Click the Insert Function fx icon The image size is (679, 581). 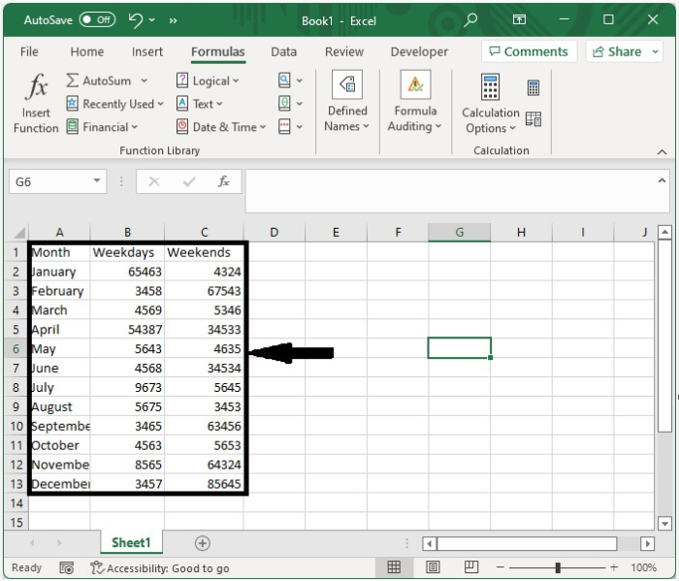[37, 86]
